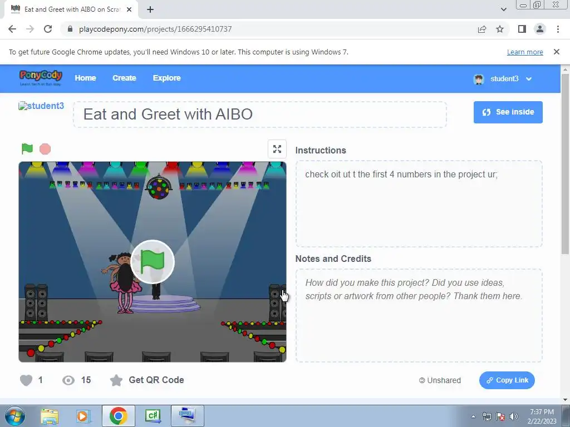Close the Eat and Greet tab
This screenshot has height=427, width=570.
click(x=129, y=10)
